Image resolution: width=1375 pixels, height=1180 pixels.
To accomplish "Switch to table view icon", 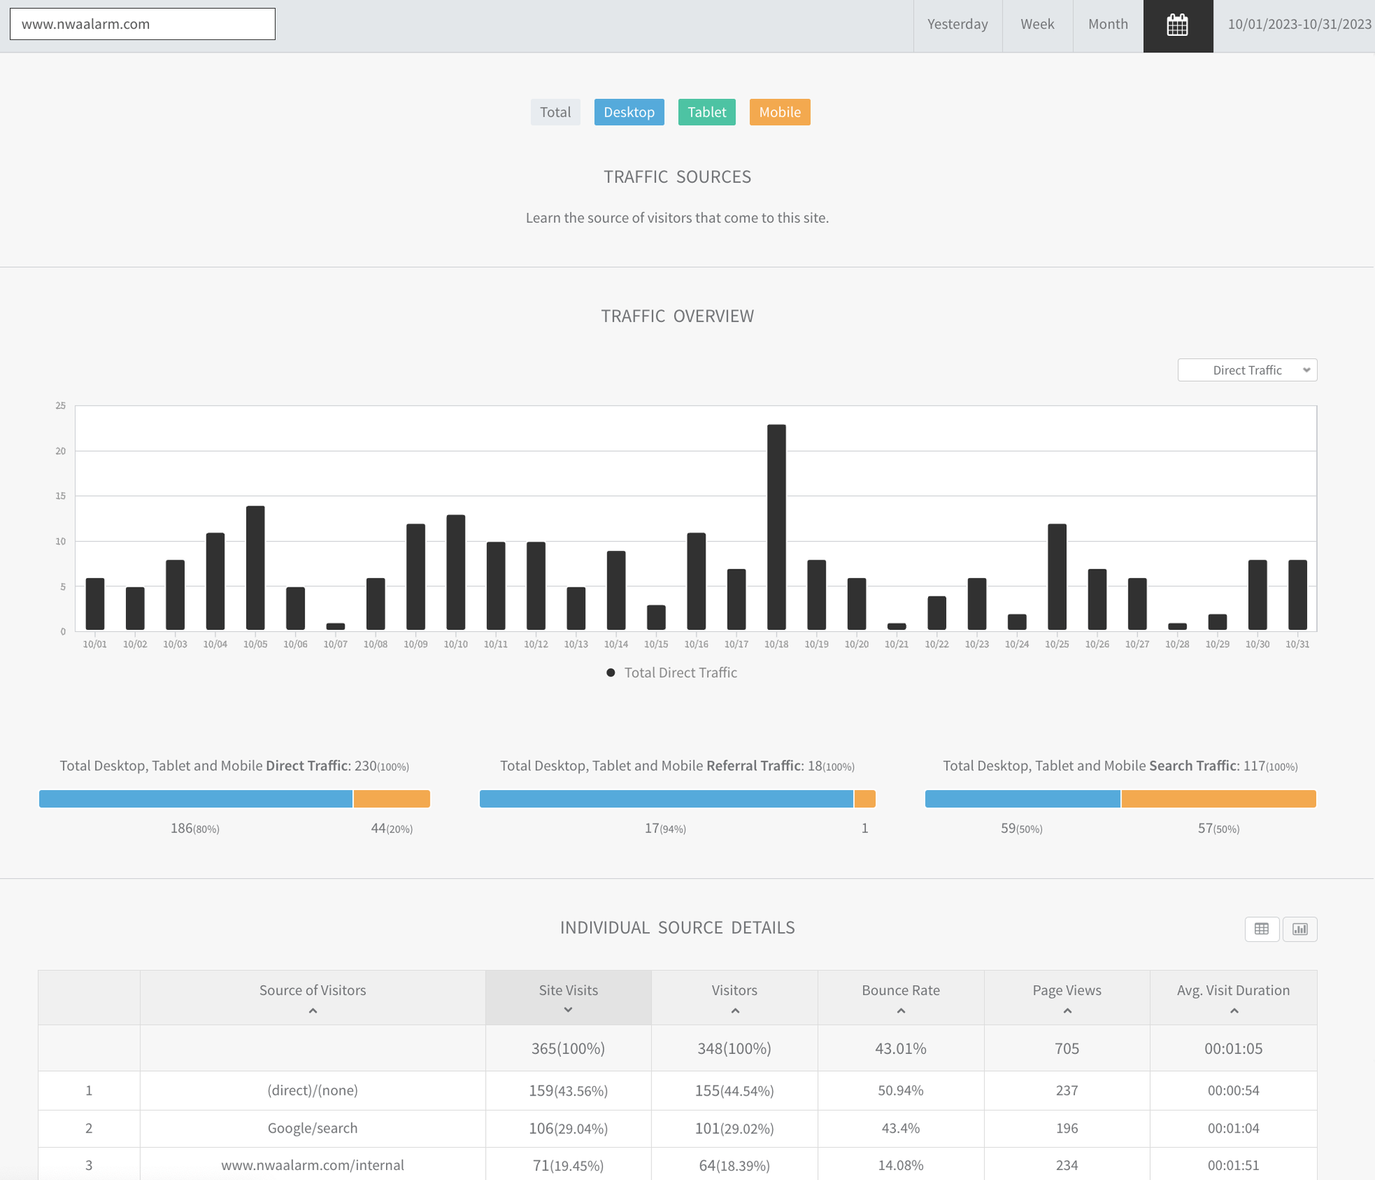I will (1261, 929).
